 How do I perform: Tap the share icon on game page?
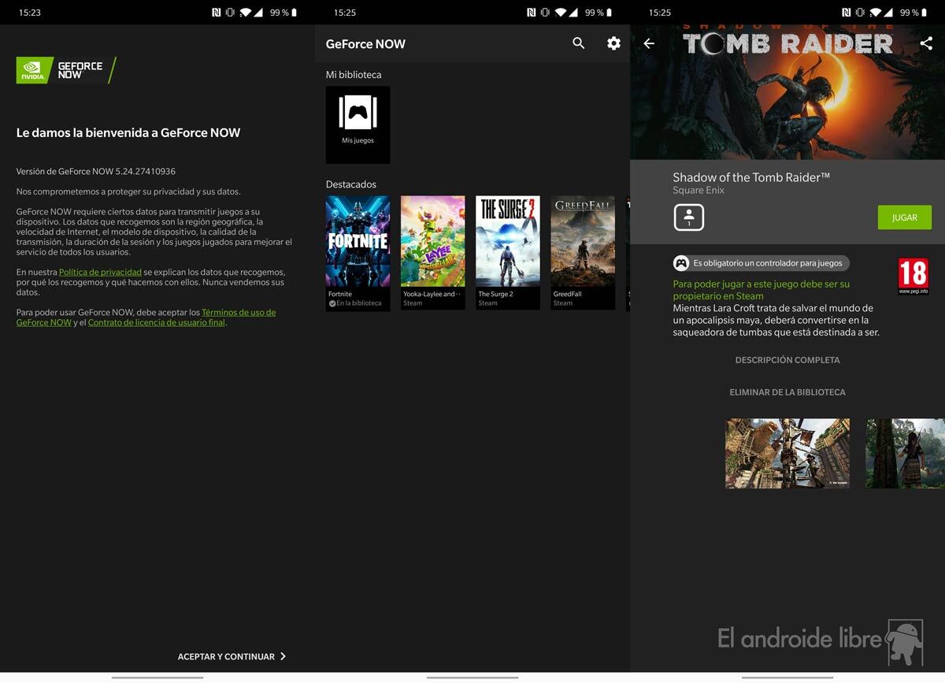[x=926, y=44]
